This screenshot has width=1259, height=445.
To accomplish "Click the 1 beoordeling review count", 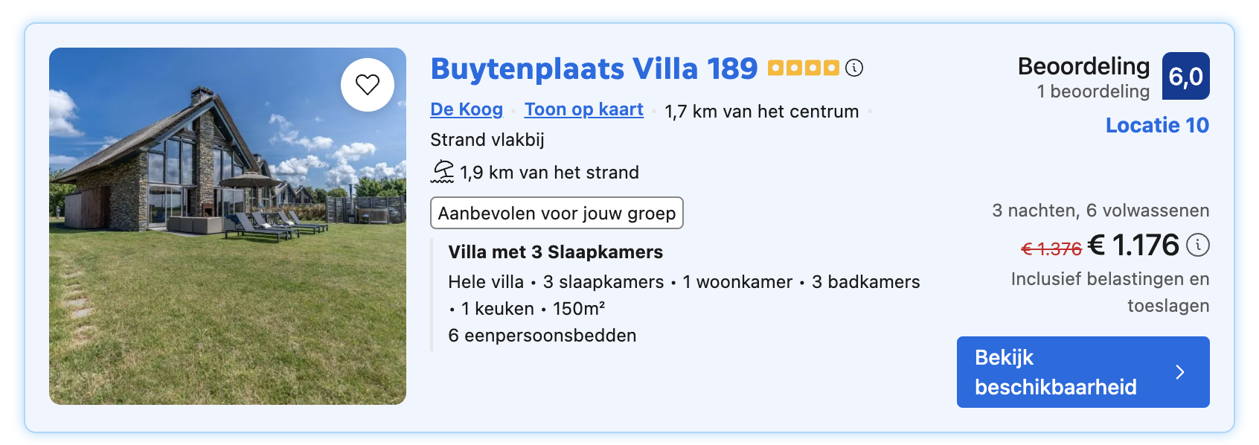I will (1093, 92).
